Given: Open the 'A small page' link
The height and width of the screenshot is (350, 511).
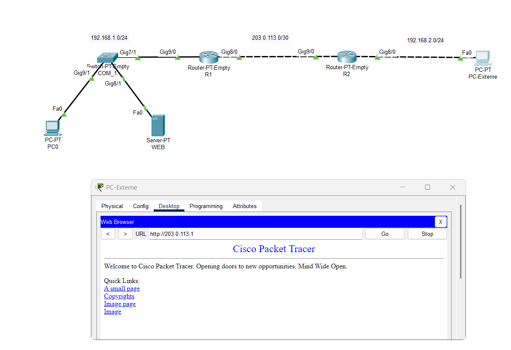Looking at the screenshot, I should coord(122,288).
